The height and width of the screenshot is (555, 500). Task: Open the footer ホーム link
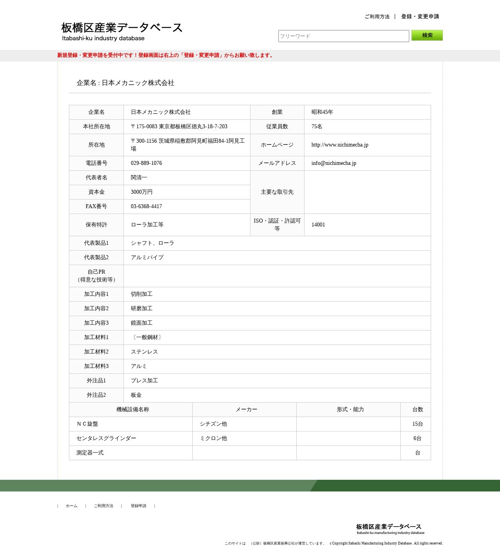coord(72,506)
